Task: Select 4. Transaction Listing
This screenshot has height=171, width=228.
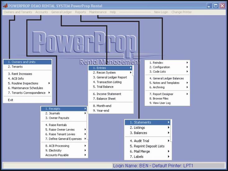Action: tap(110, 82)
